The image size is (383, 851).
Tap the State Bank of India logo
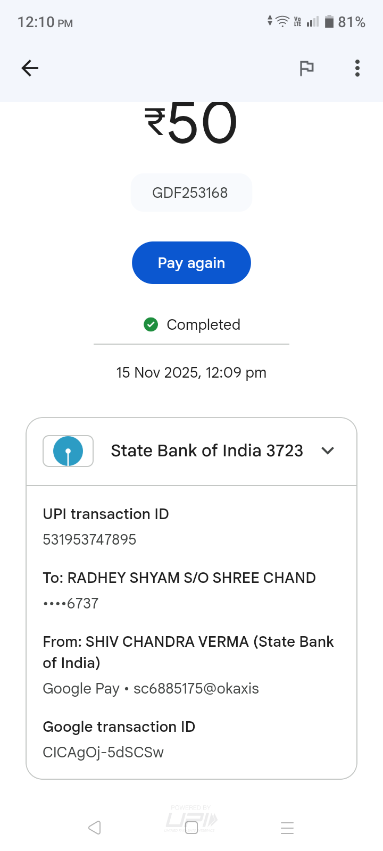click(68, 451)
